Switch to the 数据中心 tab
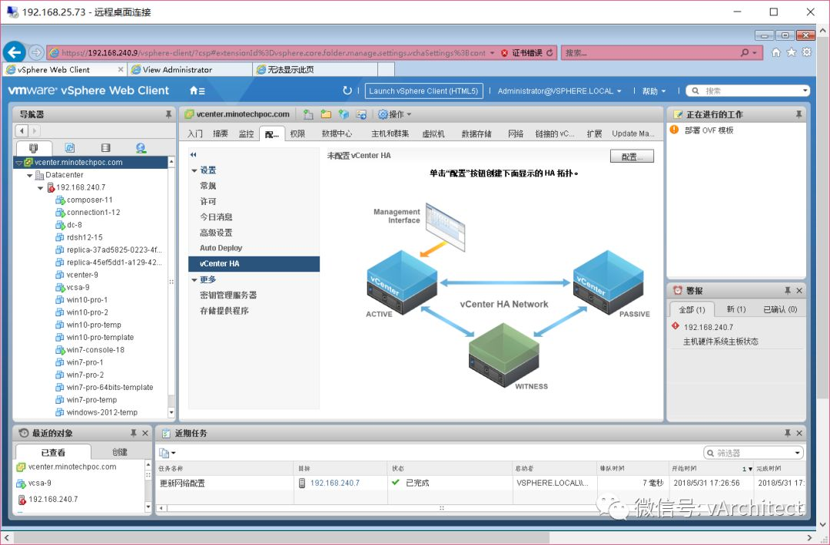The width and height of the screenshot is (830, 545). coord(337,134)
